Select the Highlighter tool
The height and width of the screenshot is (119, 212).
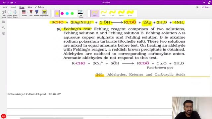44,13
